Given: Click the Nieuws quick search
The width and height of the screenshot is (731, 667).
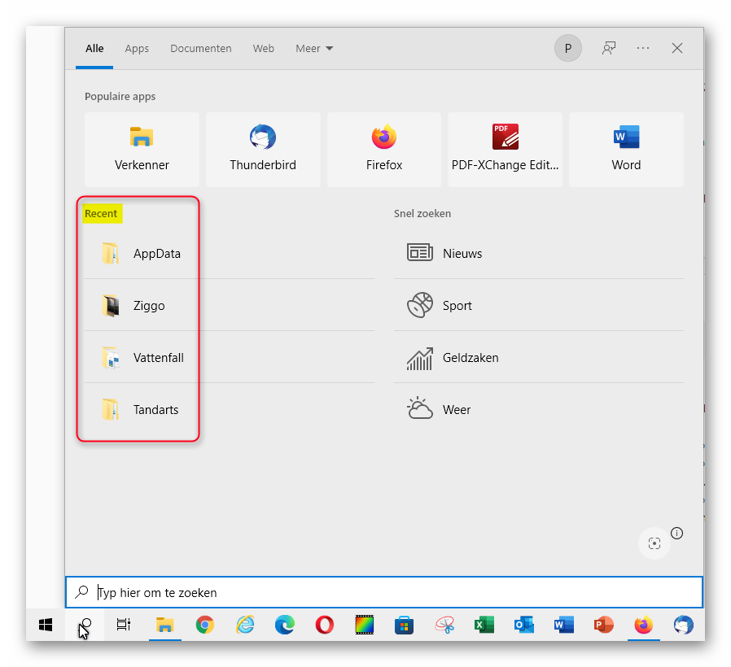Looking at the screenshot, I should click(x=462, y=254).
